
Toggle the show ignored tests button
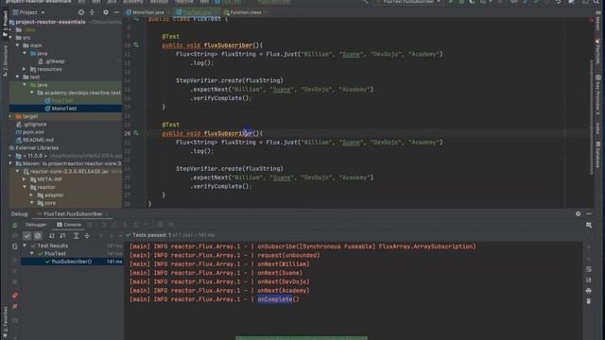(x=38, y=235)
